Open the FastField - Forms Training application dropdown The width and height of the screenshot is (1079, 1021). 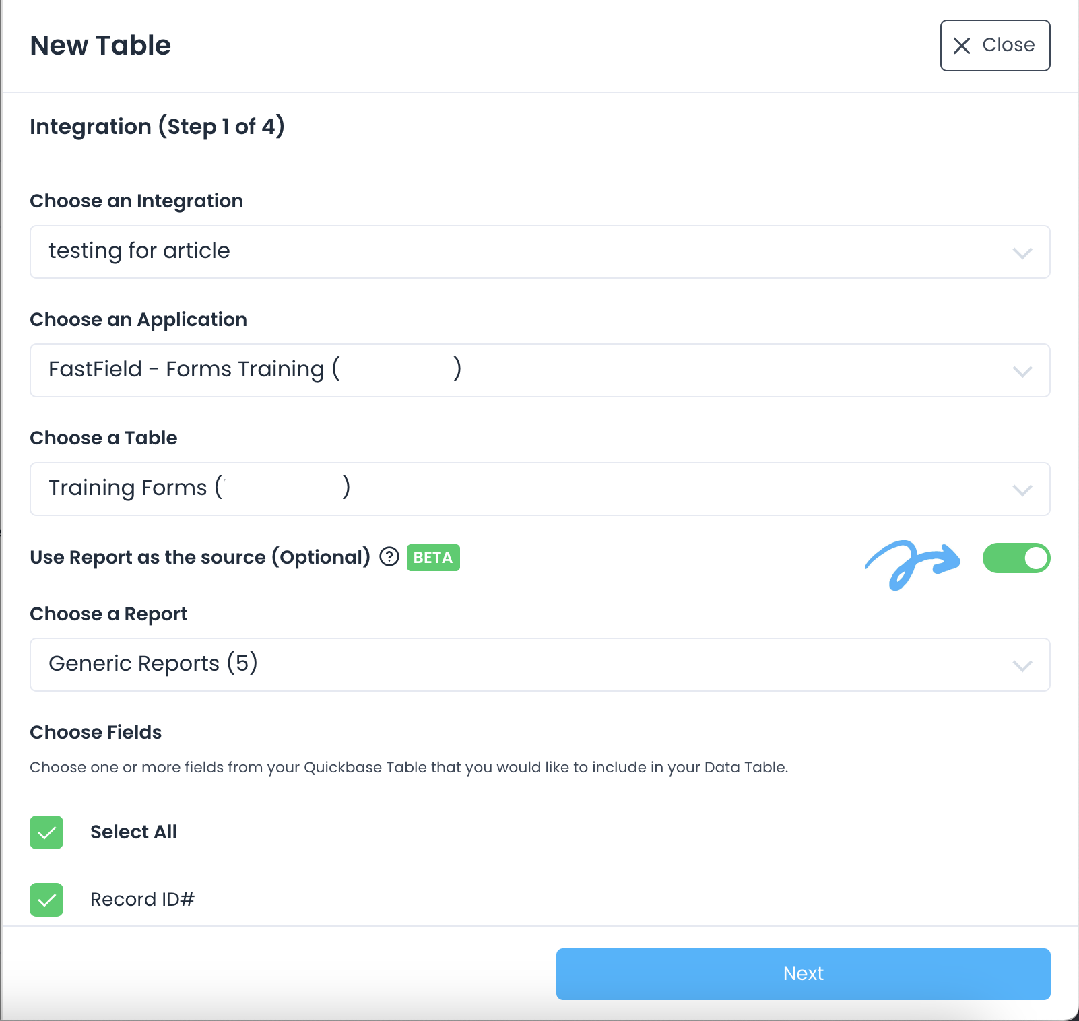539,370
